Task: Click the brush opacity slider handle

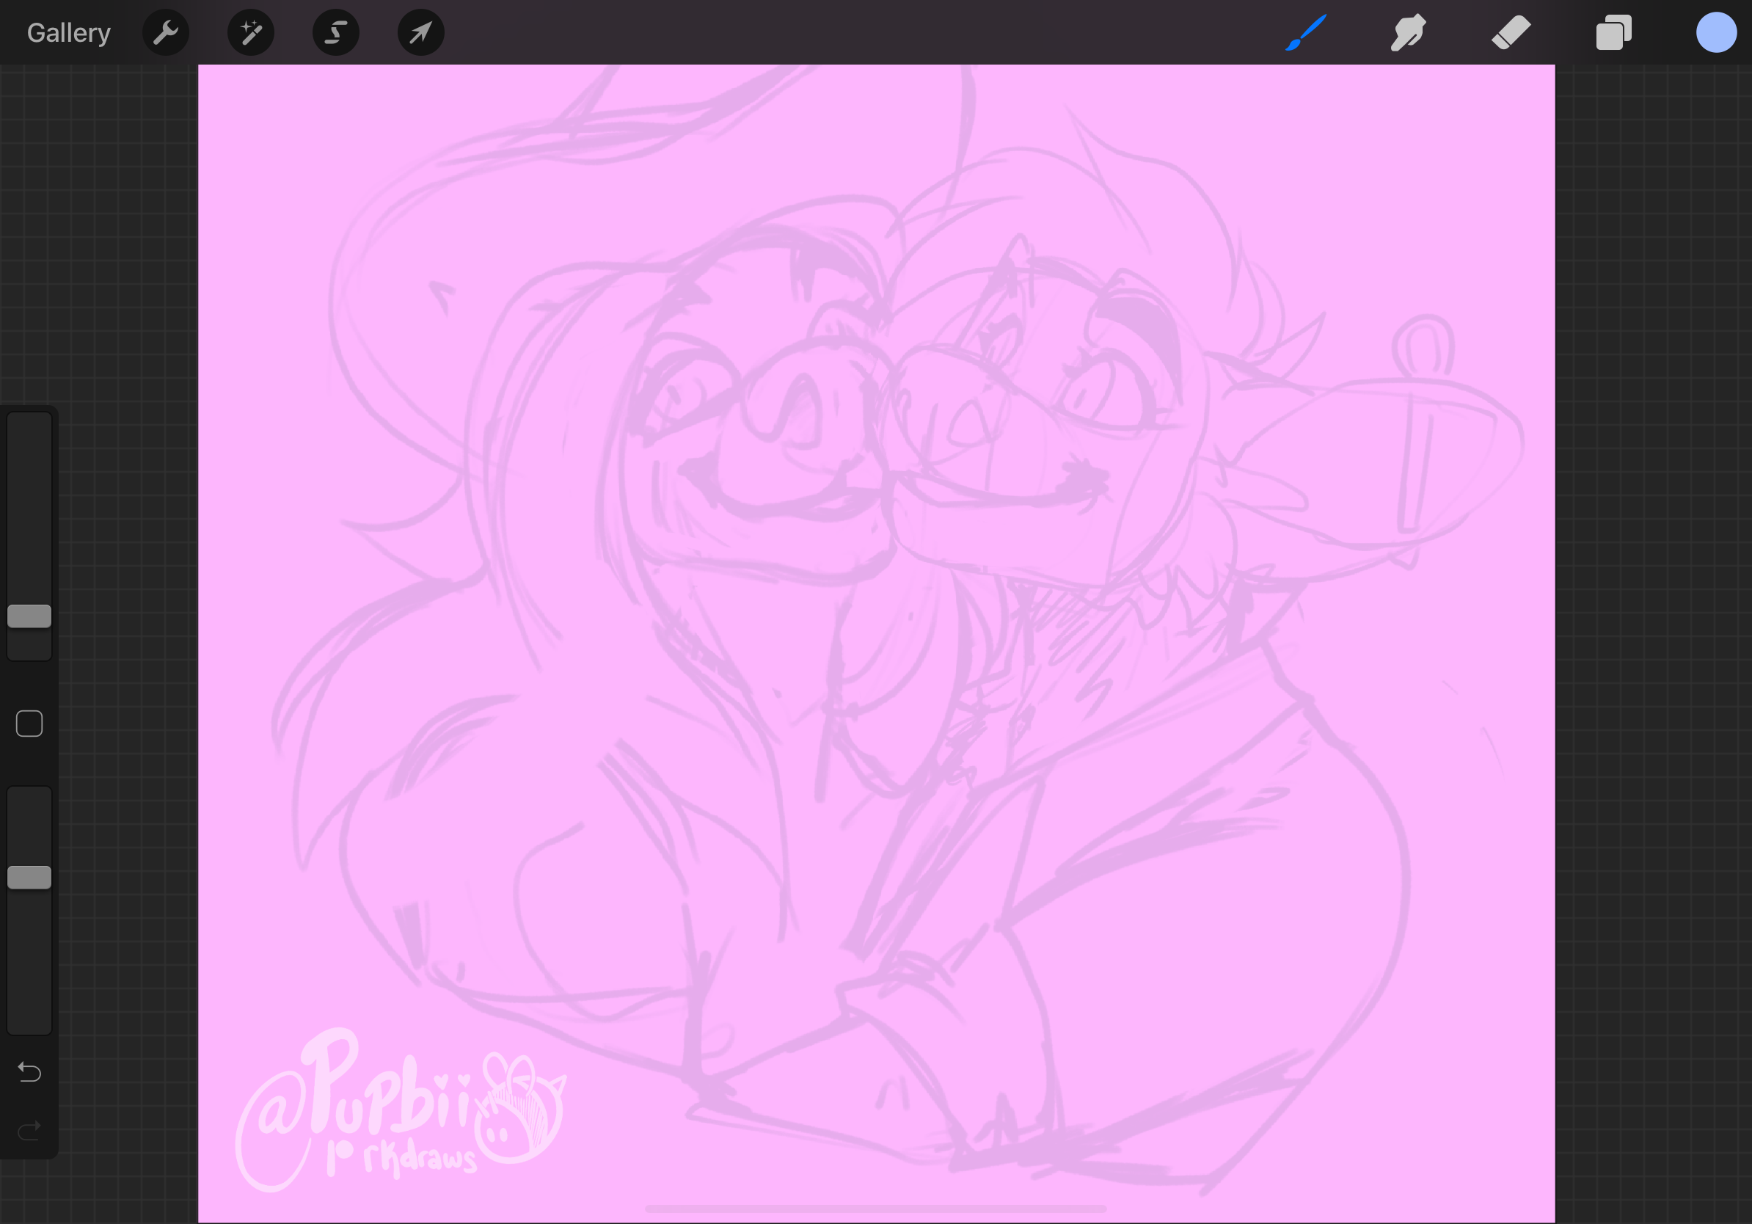Action: coord(29,878)
